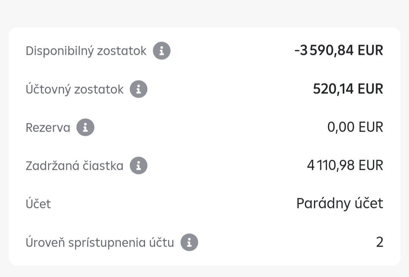Tap EUR next to the 520,14 amount
Screen dimensions: 409x277
(x=370, y=89)
